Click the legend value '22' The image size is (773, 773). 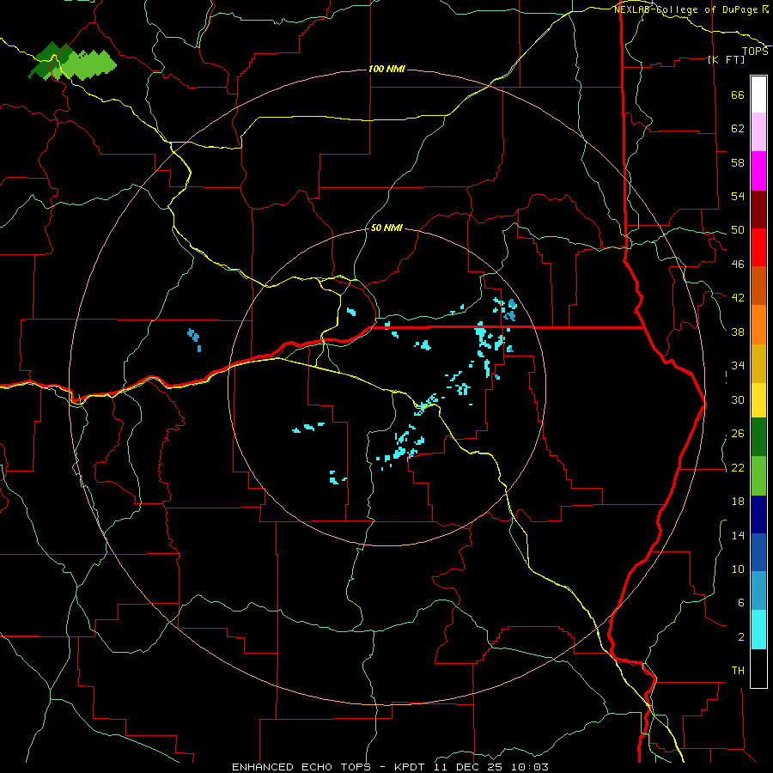tap(738, 468)
